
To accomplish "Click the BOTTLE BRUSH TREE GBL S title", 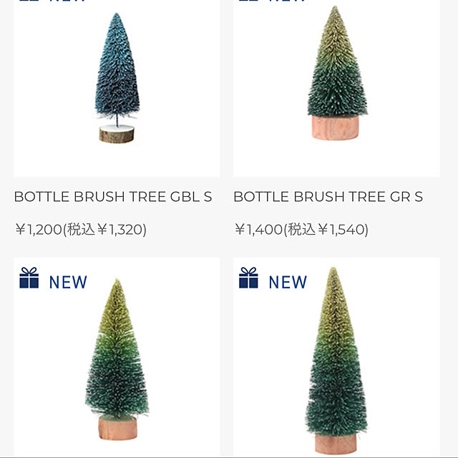I will click(x=113, y=197).
